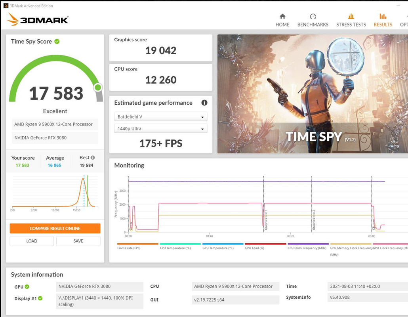The width and height of the screenshot is (408, 317).
Task: Toggle GPU Memory Clock Frequency legend color
Action: pyautogui.click(x=351, y=244)
